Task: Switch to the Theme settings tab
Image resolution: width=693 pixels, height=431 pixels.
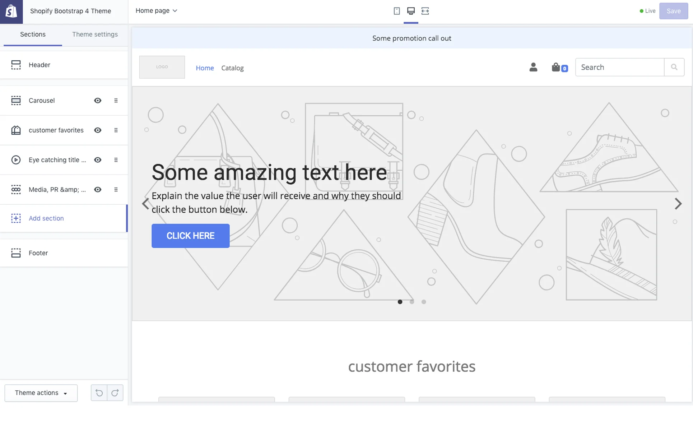Action: click(x=95, y=34)
